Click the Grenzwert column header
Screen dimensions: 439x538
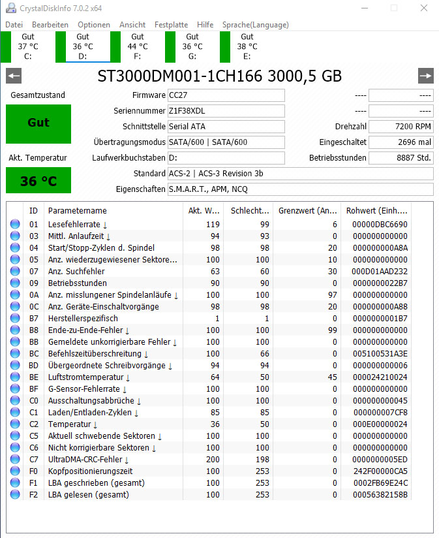point(307,211)
